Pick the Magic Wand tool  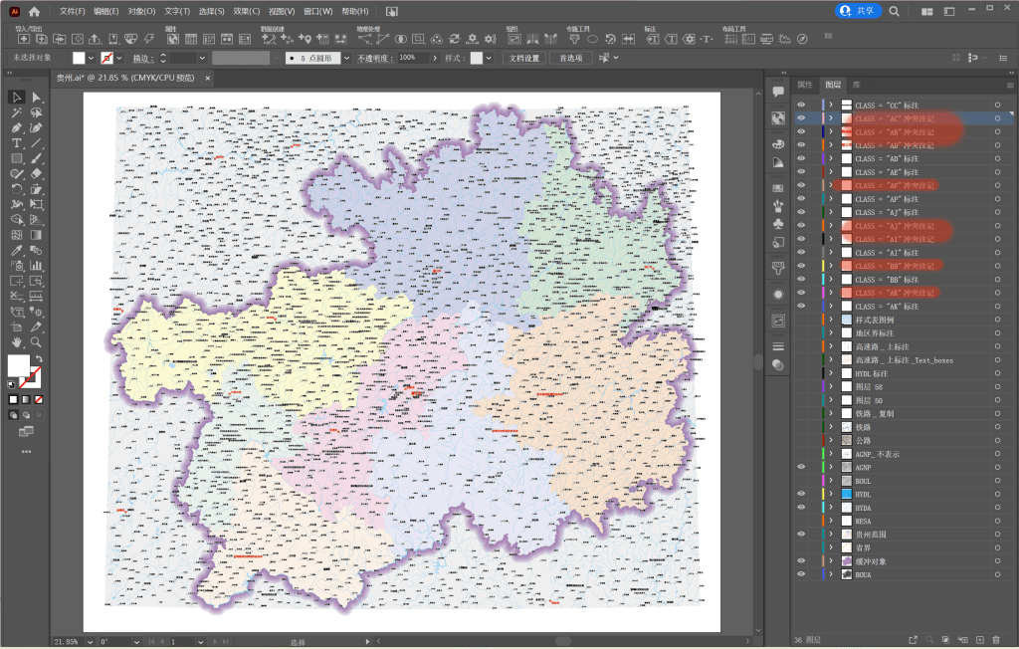pos(16,112)
